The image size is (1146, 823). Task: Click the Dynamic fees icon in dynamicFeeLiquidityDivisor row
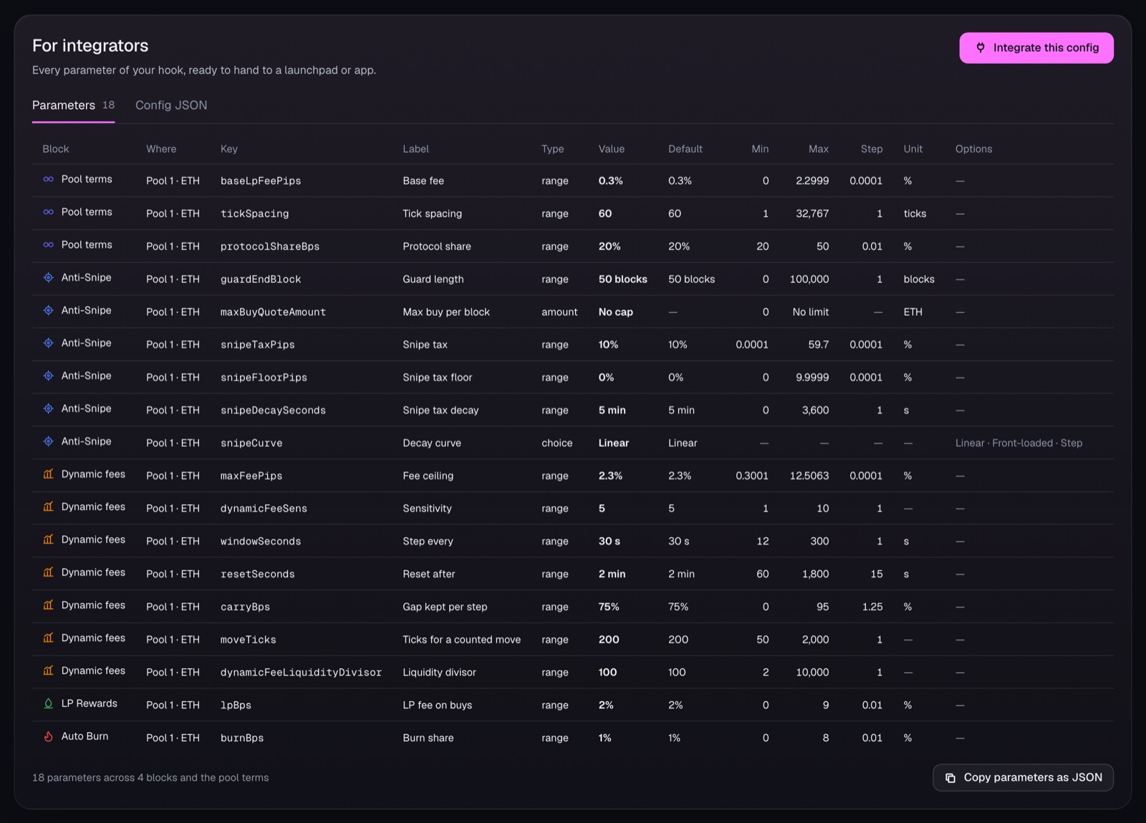[x=48, y=670]
